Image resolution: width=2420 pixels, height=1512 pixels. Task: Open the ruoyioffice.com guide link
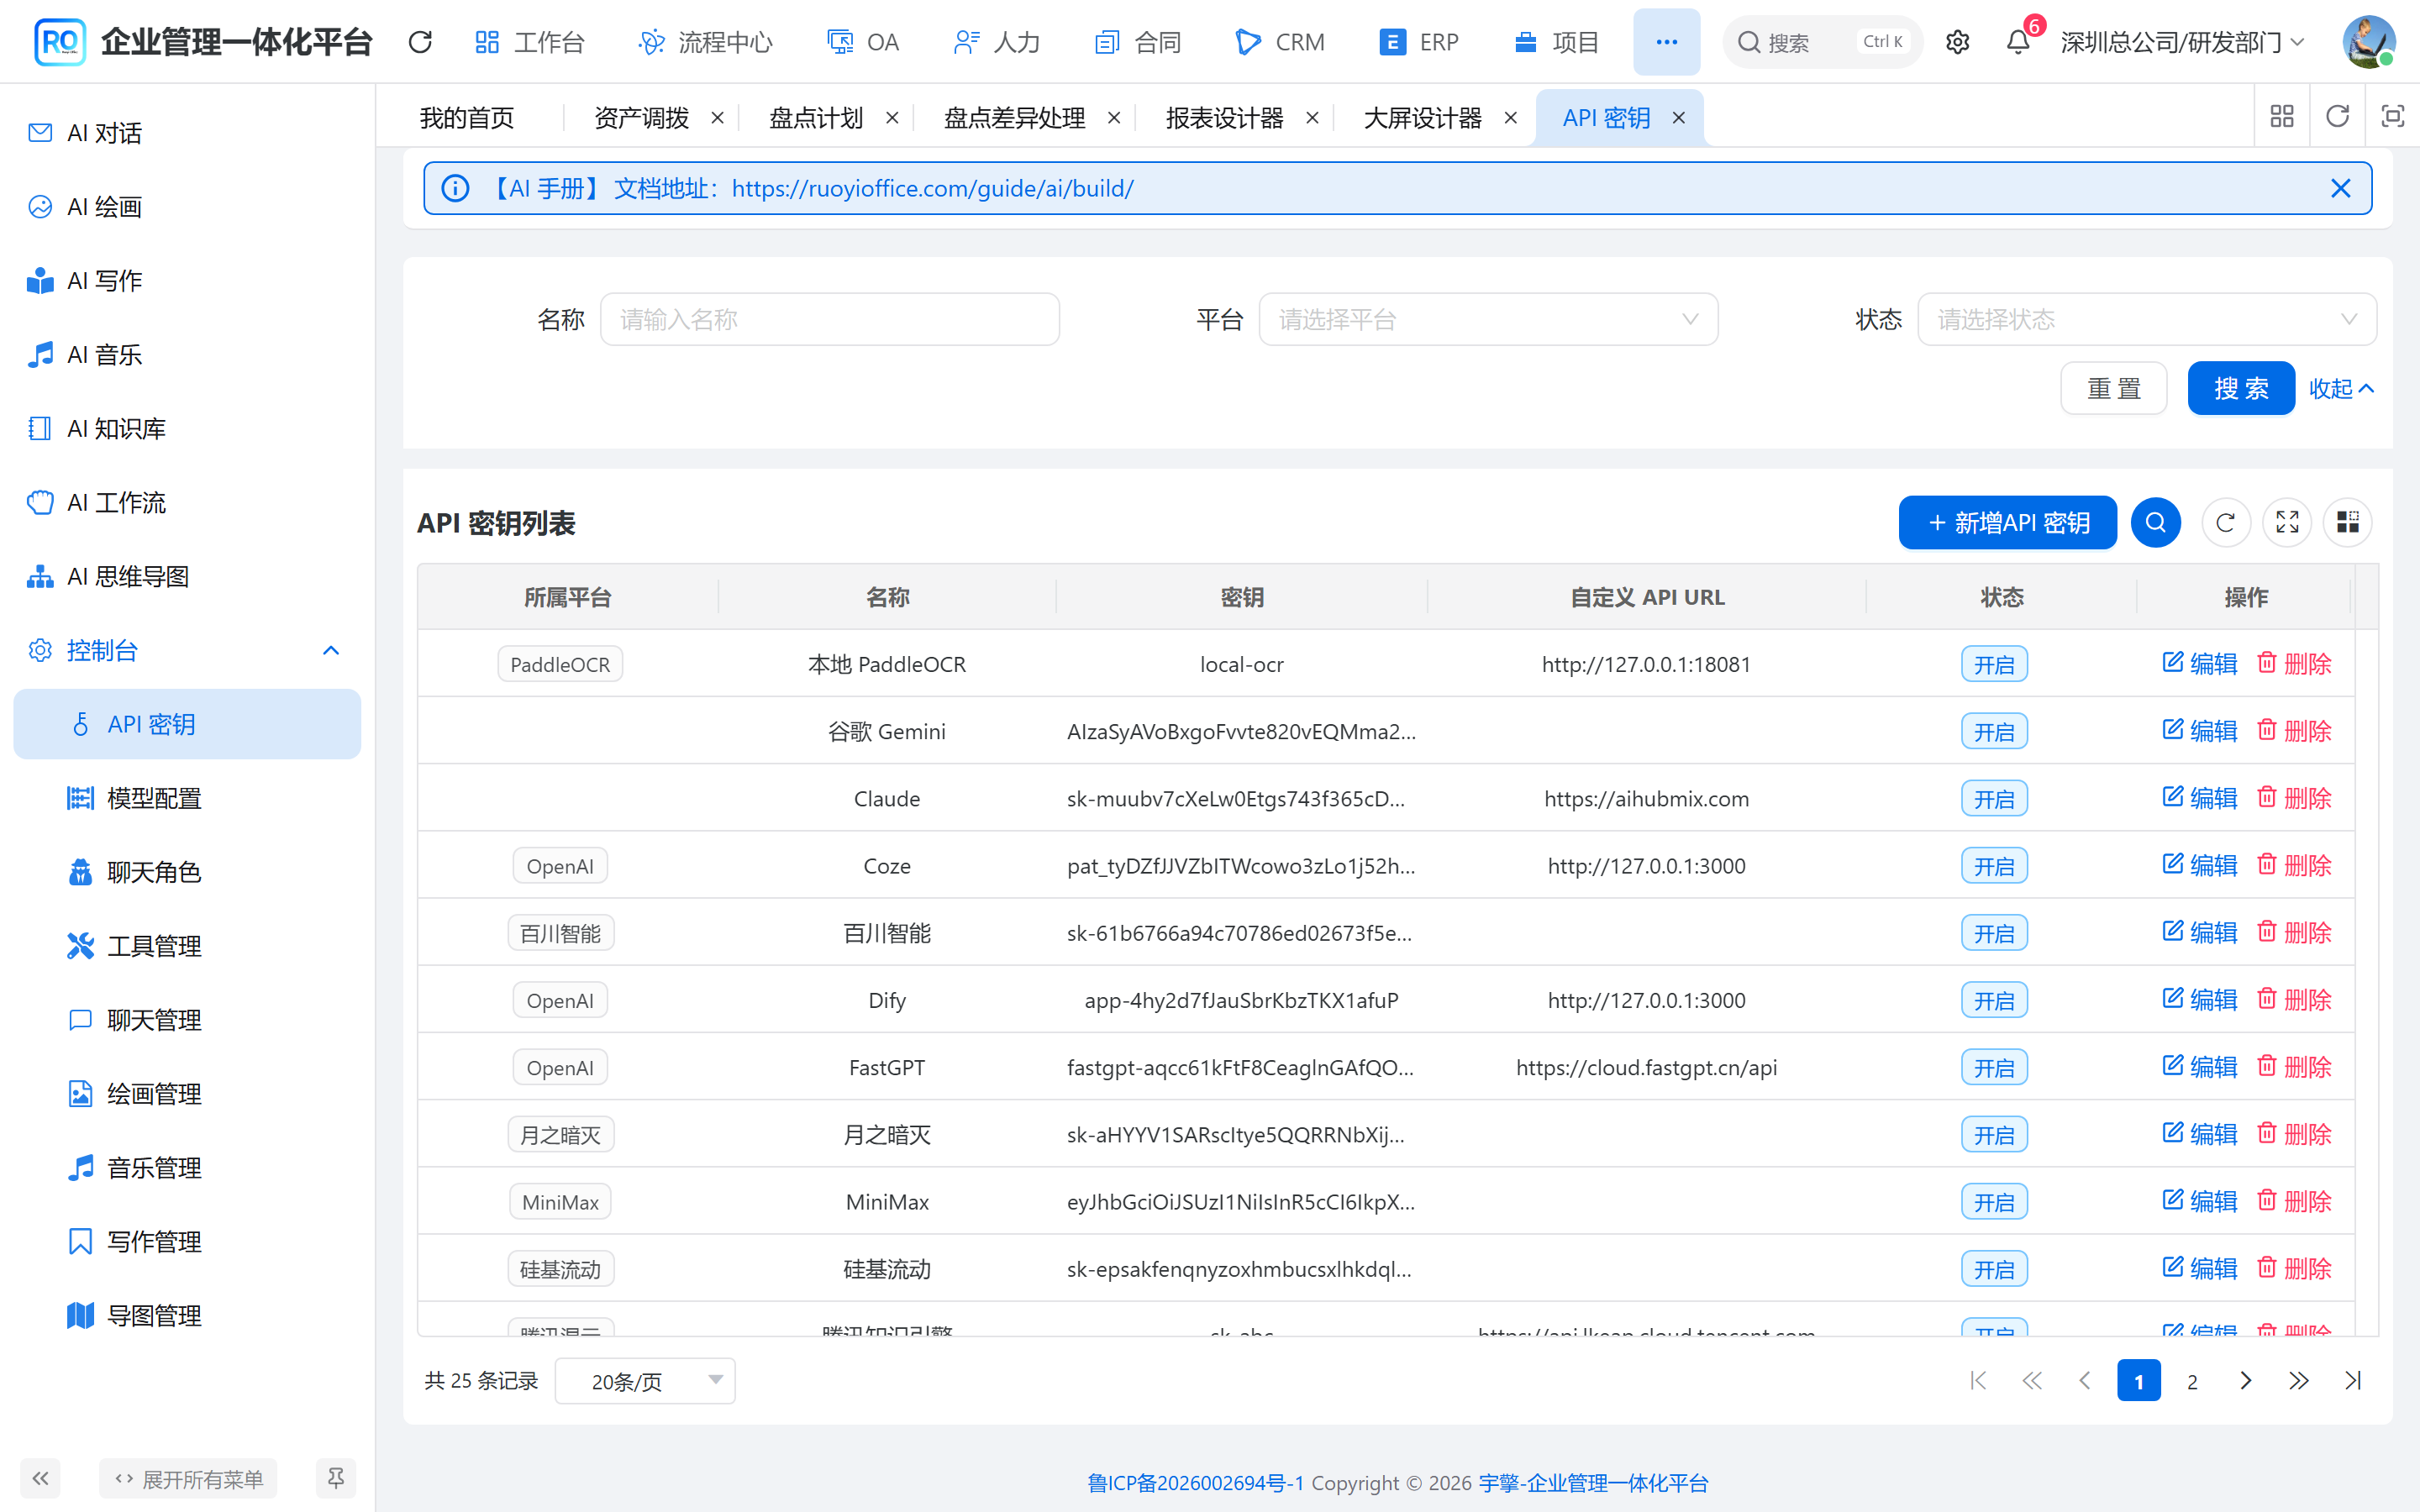(x=932, y=188)
